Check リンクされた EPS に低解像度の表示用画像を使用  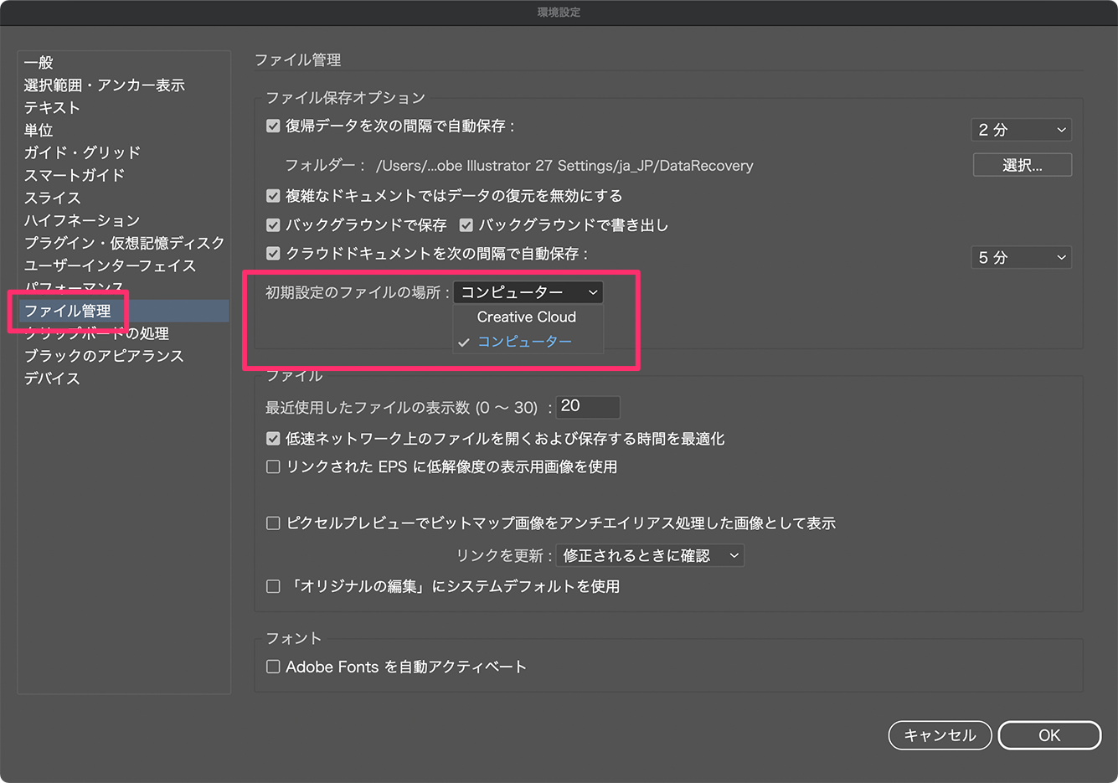tap(273, 466)
